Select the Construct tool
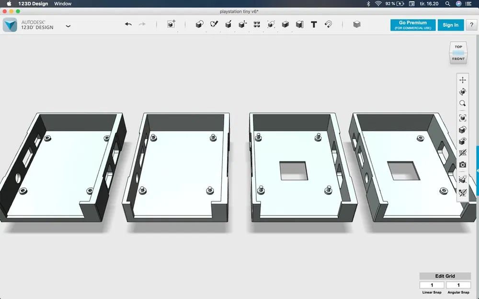 tap(228, 24)
